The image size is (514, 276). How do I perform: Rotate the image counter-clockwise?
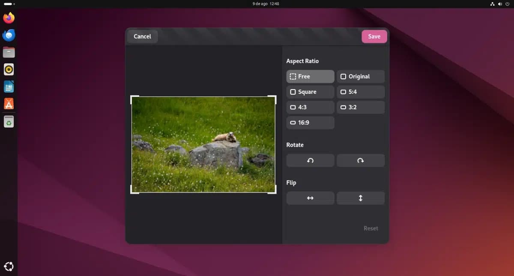point(310,160)
